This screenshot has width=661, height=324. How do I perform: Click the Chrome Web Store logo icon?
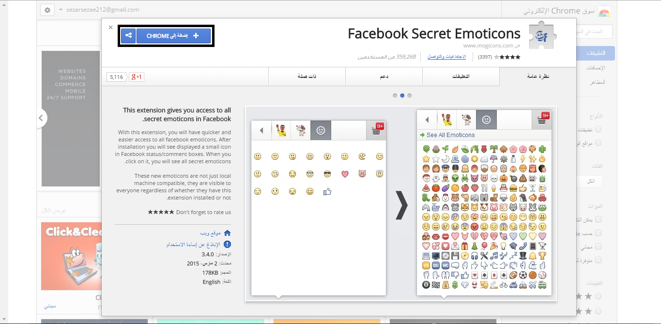point(604,11)
